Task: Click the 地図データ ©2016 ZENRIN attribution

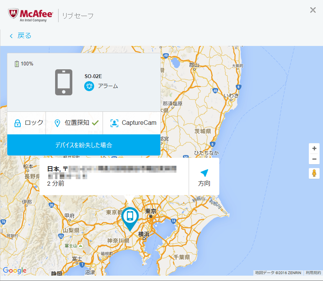Action: [278, 273]
